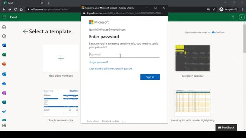Click the blue Sign in button
The width and height of the screenshot is (246, 138).
(150, 77)
